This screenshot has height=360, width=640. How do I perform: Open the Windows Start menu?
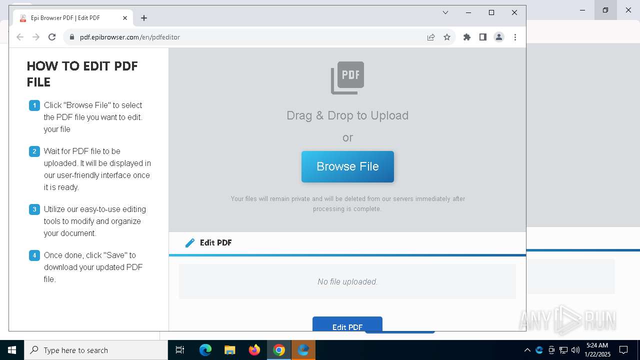point(12,350)
